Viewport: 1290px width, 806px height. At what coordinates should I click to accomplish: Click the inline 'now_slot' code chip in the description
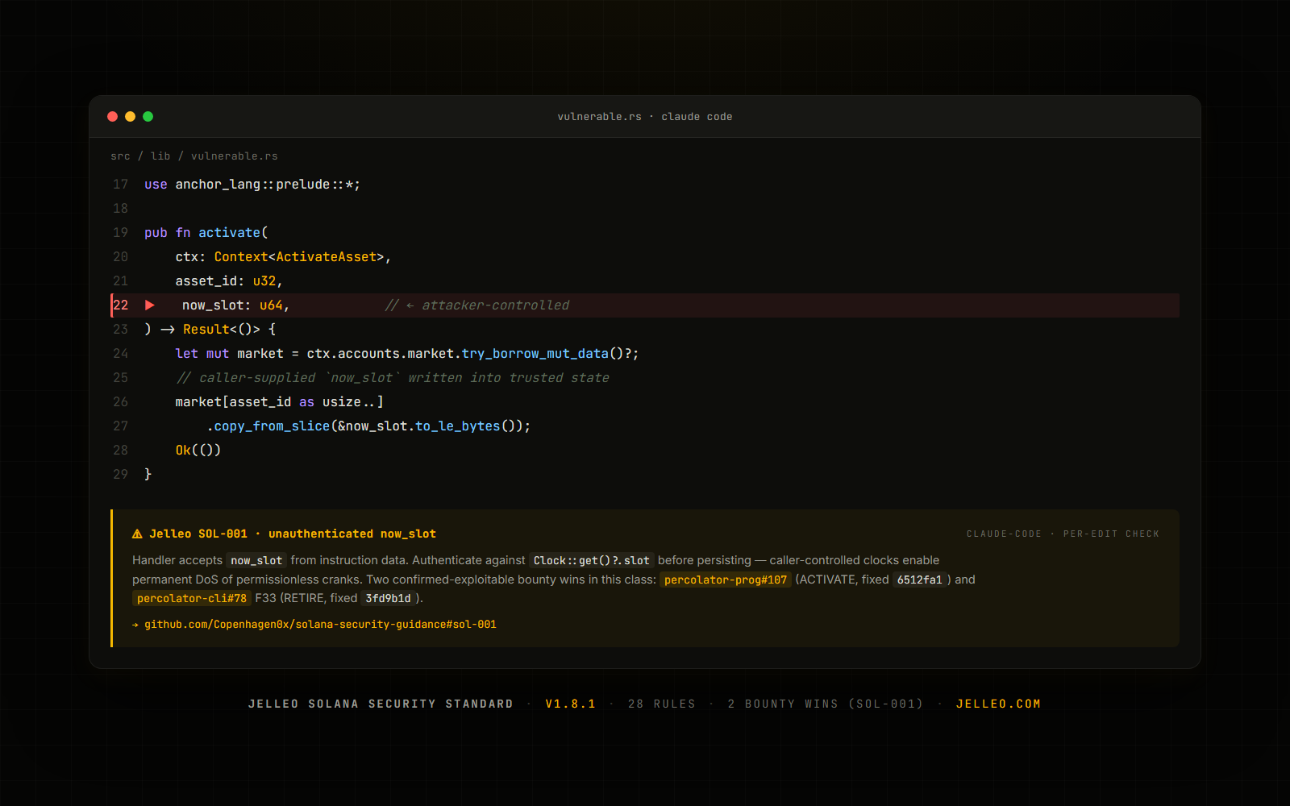256,561
